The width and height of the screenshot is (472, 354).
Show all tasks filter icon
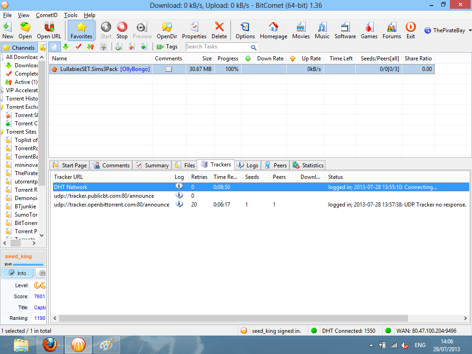point(54,47)
